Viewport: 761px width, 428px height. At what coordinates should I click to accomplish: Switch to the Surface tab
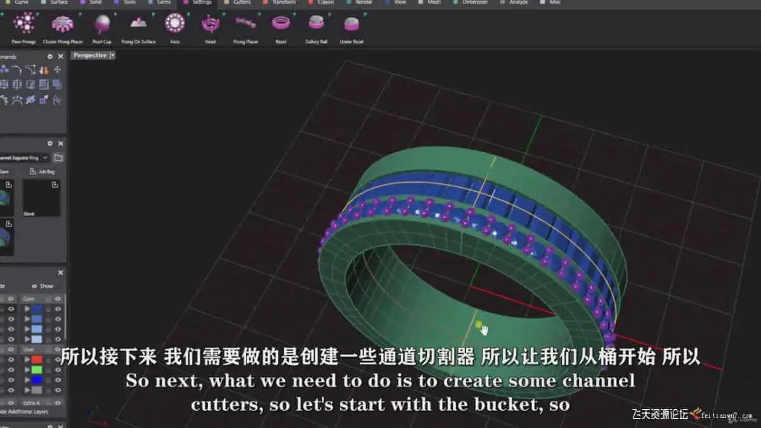(x=56, y=3)
